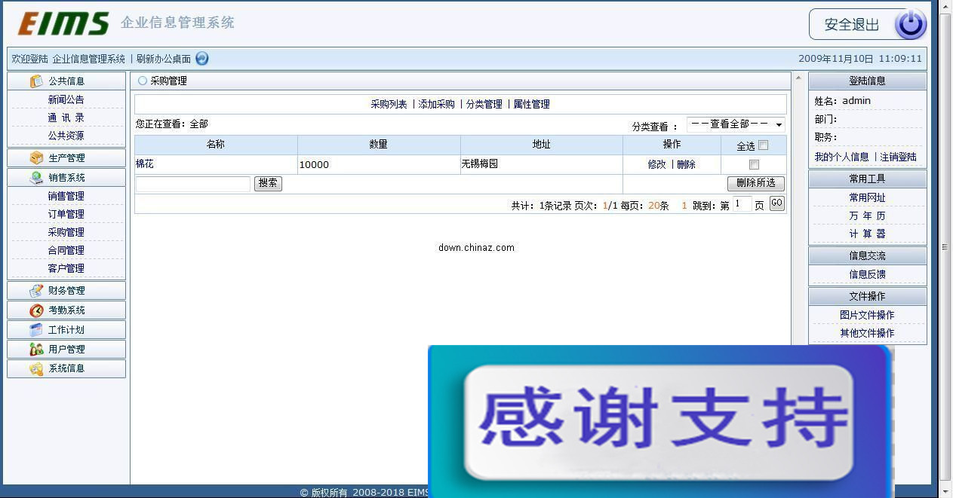Viewport: 953px width, 498px height.
Task: Click the 考勤系统 clock icon
Action: click(x=36, y=310)
